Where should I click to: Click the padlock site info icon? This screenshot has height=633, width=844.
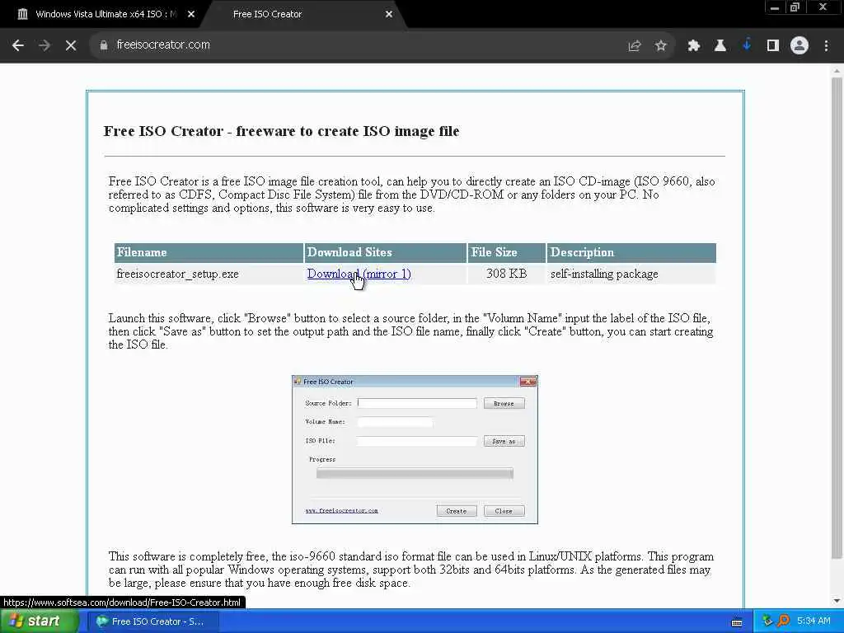104,45
